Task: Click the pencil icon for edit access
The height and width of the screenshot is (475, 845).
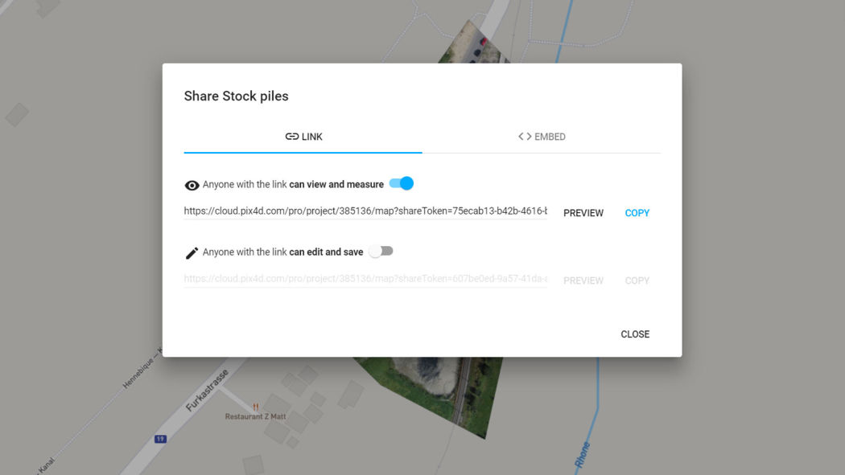Action: click(192, 253)
